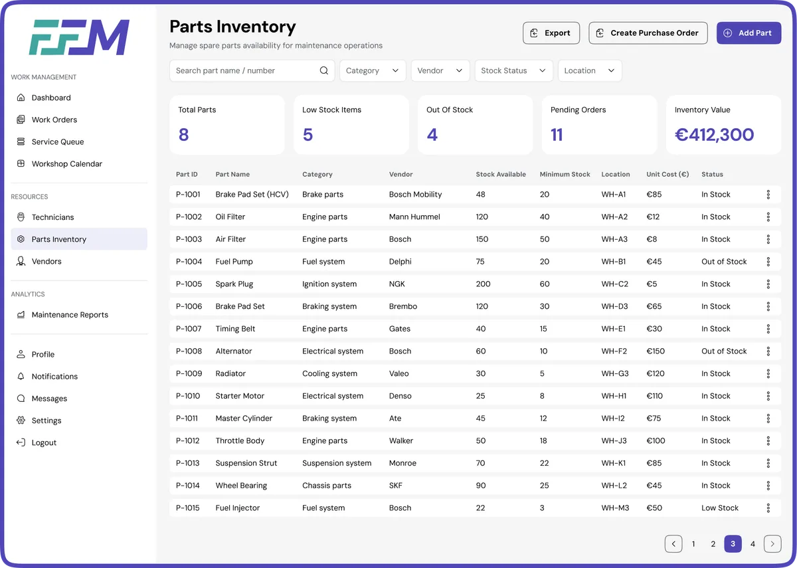Image resolution: width=797 pixels, height=568 pixels.
Task: Click the Add Part button
Action: coord(749,33)
